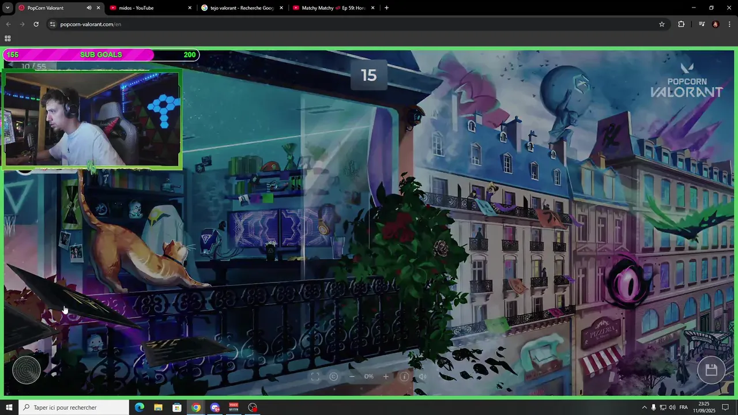The height and width of the screenshot is (415, 738).
Task: Open Voicemeeter from the taskbar
Action: coord(234,408)
